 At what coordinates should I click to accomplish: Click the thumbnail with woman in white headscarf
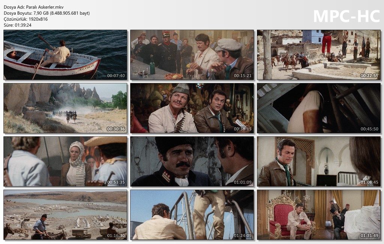(x=65, y=161)
